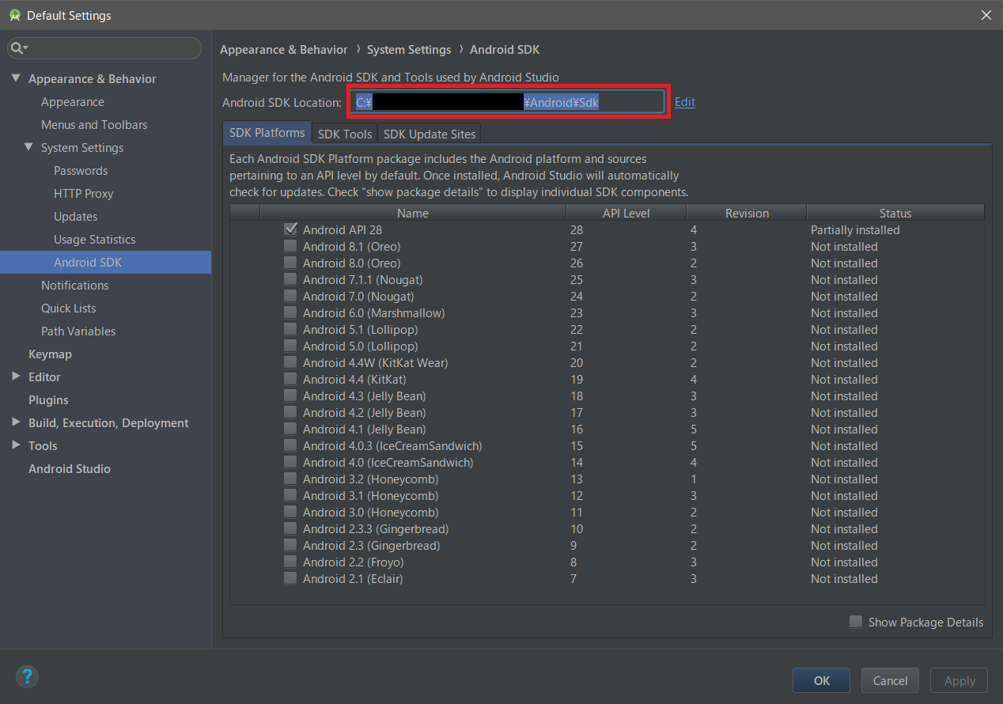Sort table by the Status column header
The image size is (1003, 704).
pyautogui.click(x=895, y=213)
